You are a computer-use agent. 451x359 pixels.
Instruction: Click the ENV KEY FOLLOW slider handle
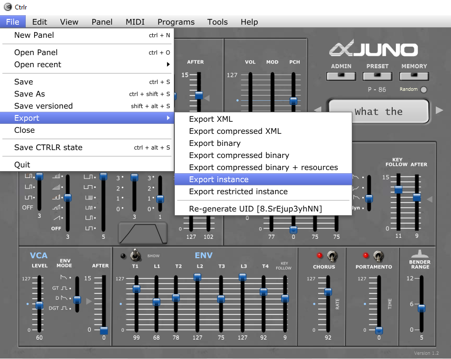285,298
